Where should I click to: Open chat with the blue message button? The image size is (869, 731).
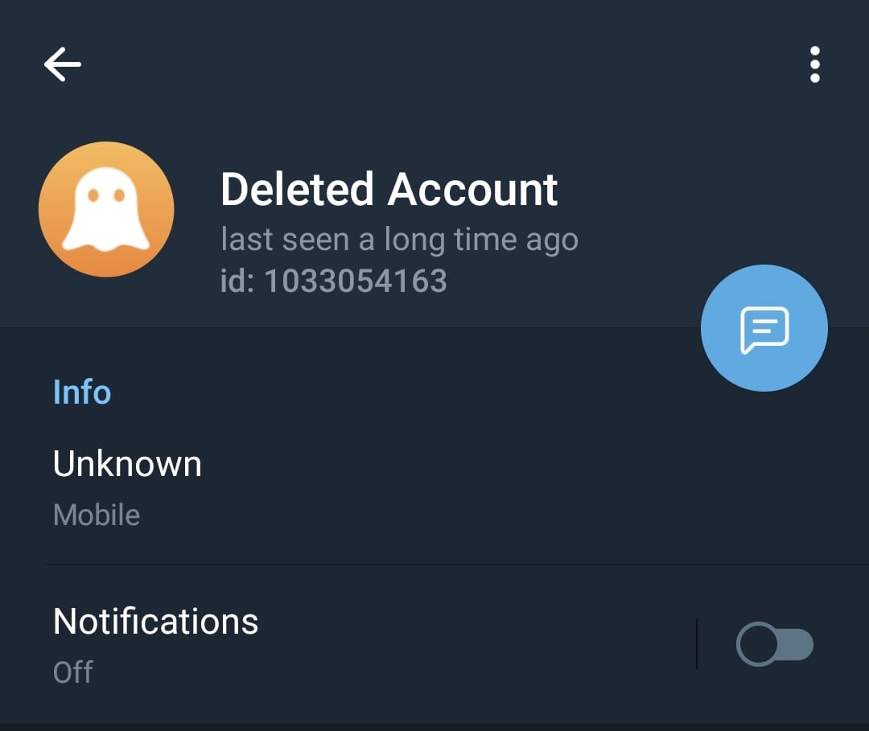[764, 328]
